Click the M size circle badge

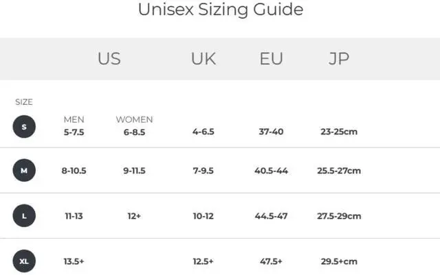(24, 170)
